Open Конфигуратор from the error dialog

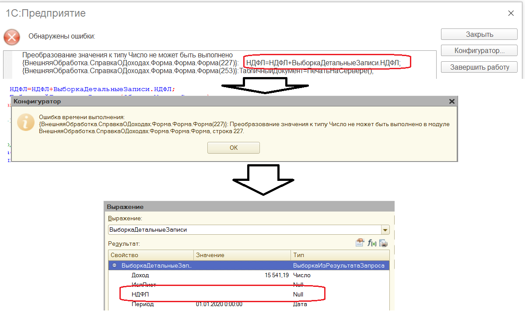(x=479, y=51)
